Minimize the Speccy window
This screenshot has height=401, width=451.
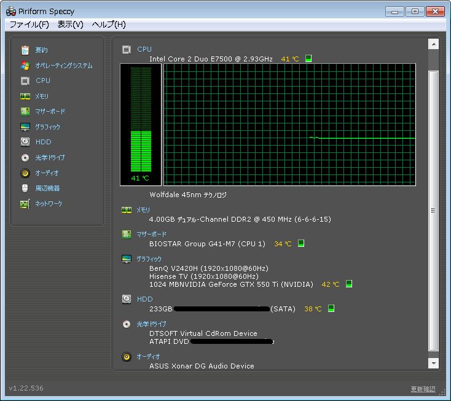[x=394, y=12]
